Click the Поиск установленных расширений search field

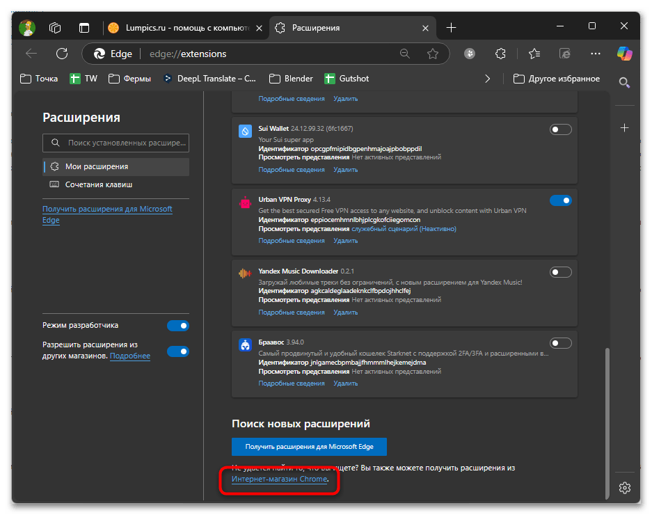coord(116,143)
